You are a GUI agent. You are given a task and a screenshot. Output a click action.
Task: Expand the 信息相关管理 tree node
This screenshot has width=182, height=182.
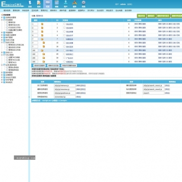click(x=2, y=17)
